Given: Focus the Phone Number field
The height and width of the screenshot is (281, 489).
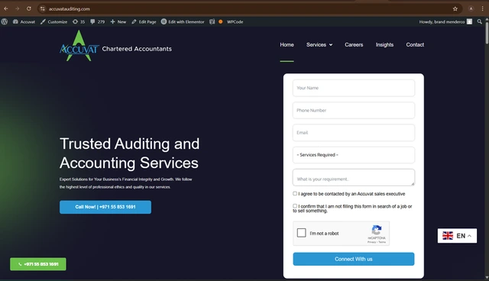Looking at the screenshot, I should (x=354, y=110).
